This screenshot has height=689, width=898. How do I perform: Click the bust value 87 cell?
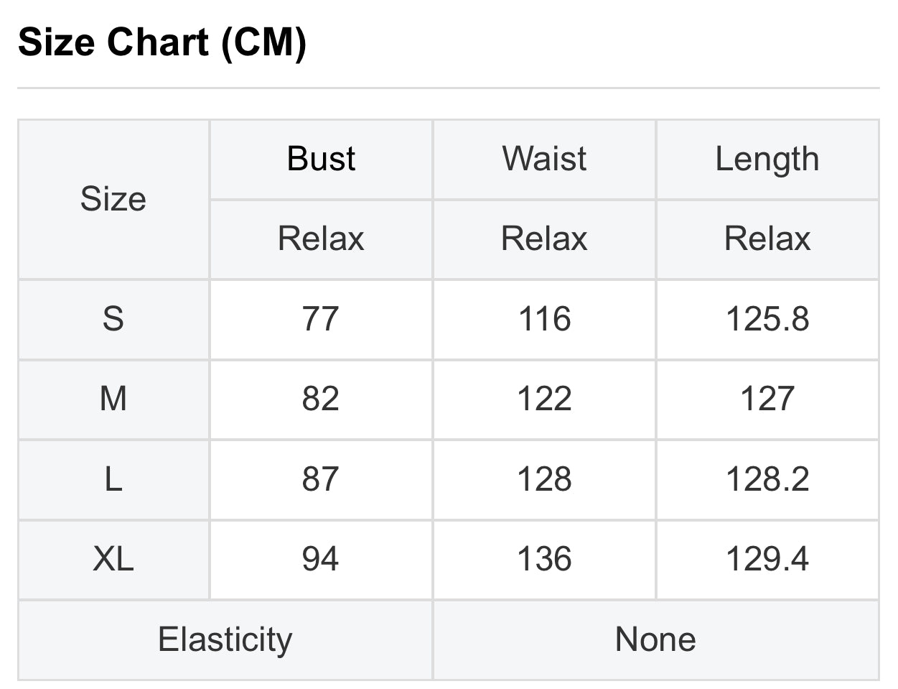coord(321,479)
